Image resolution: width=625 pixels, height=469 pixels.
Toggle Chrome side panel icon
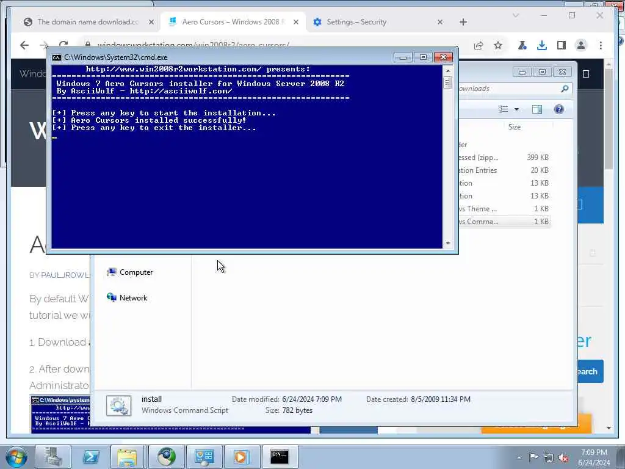tap(562, 45)
